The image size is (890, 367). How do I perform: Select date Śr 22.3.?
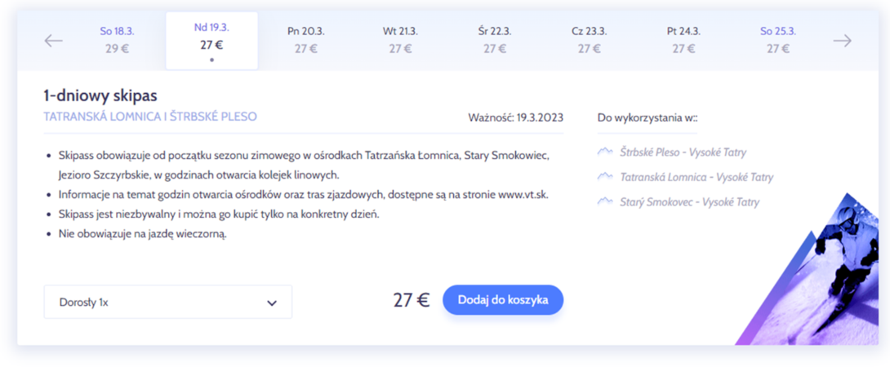(495, 40)
